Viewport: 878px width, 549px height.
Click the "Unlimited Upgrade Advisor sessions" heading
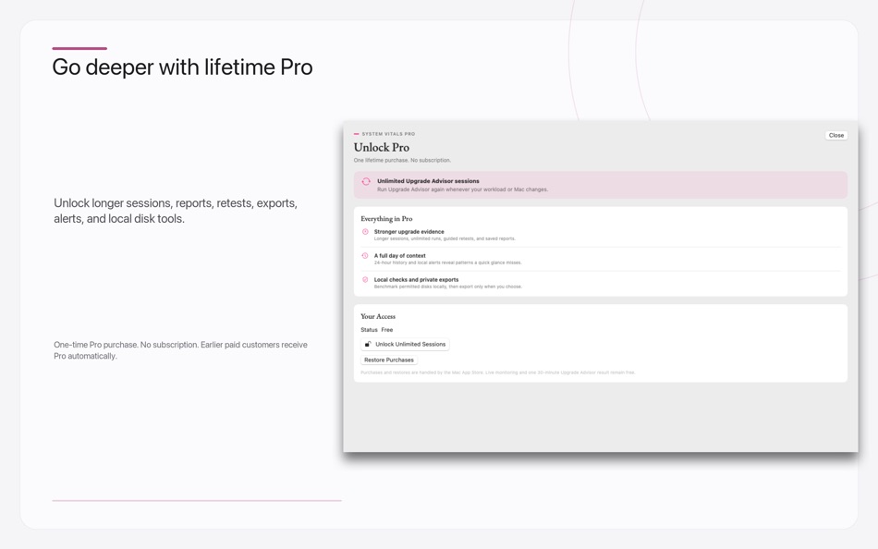click(x=428, y=181)
